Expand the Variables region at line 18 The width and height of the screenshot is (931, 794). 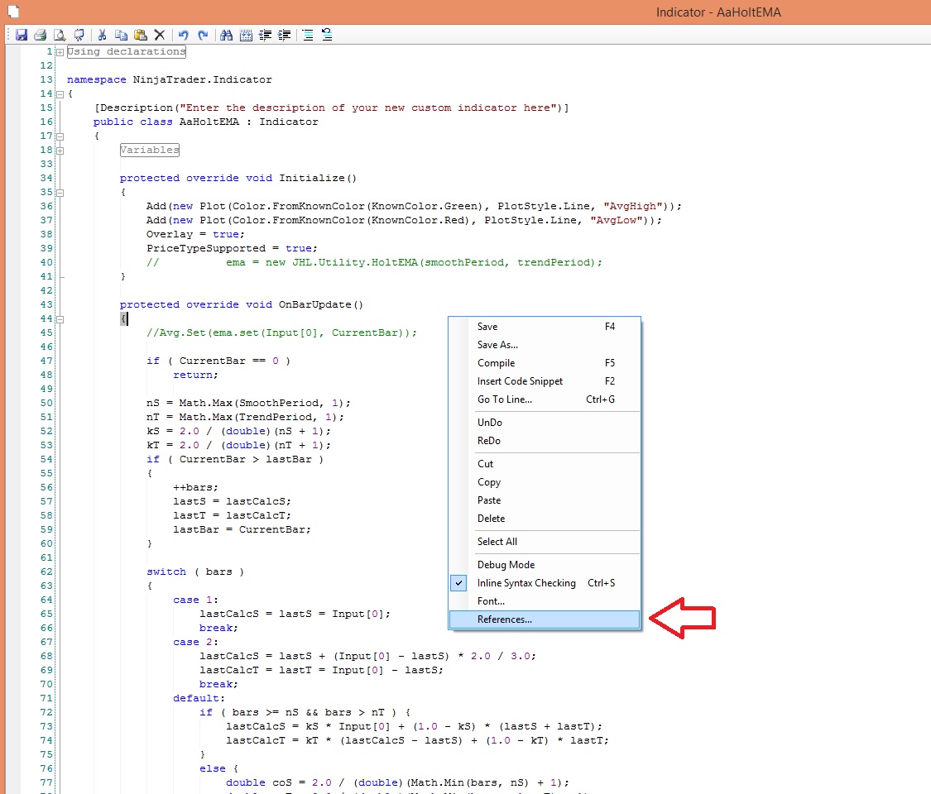(x=60, y=151)
